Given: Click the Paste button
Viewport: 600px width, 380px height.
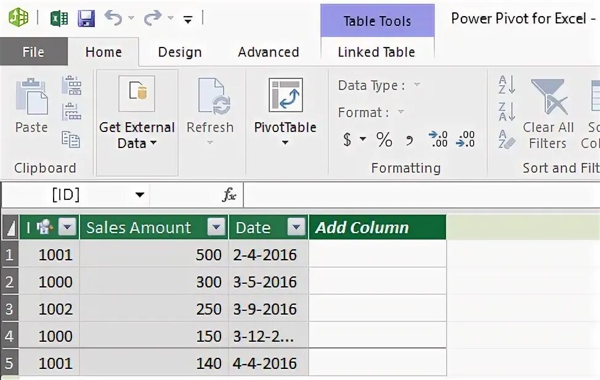Looking at the screenshot, I should (32, 105).
